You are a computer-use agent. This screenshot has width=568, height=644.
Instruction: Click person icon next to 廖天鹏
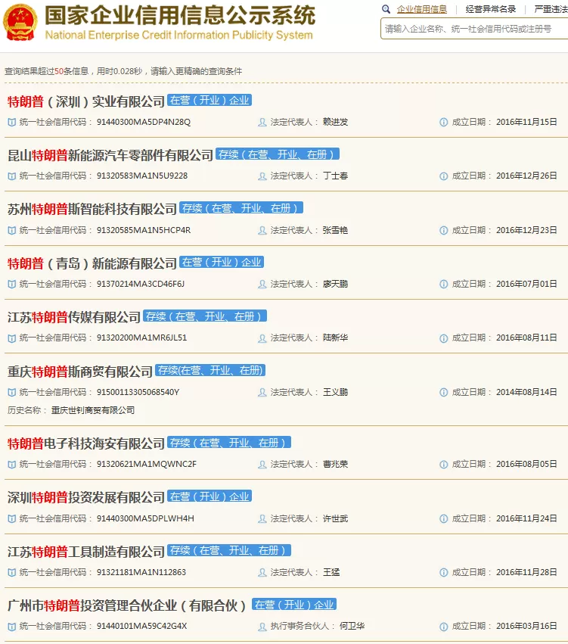tap(262, 285)
